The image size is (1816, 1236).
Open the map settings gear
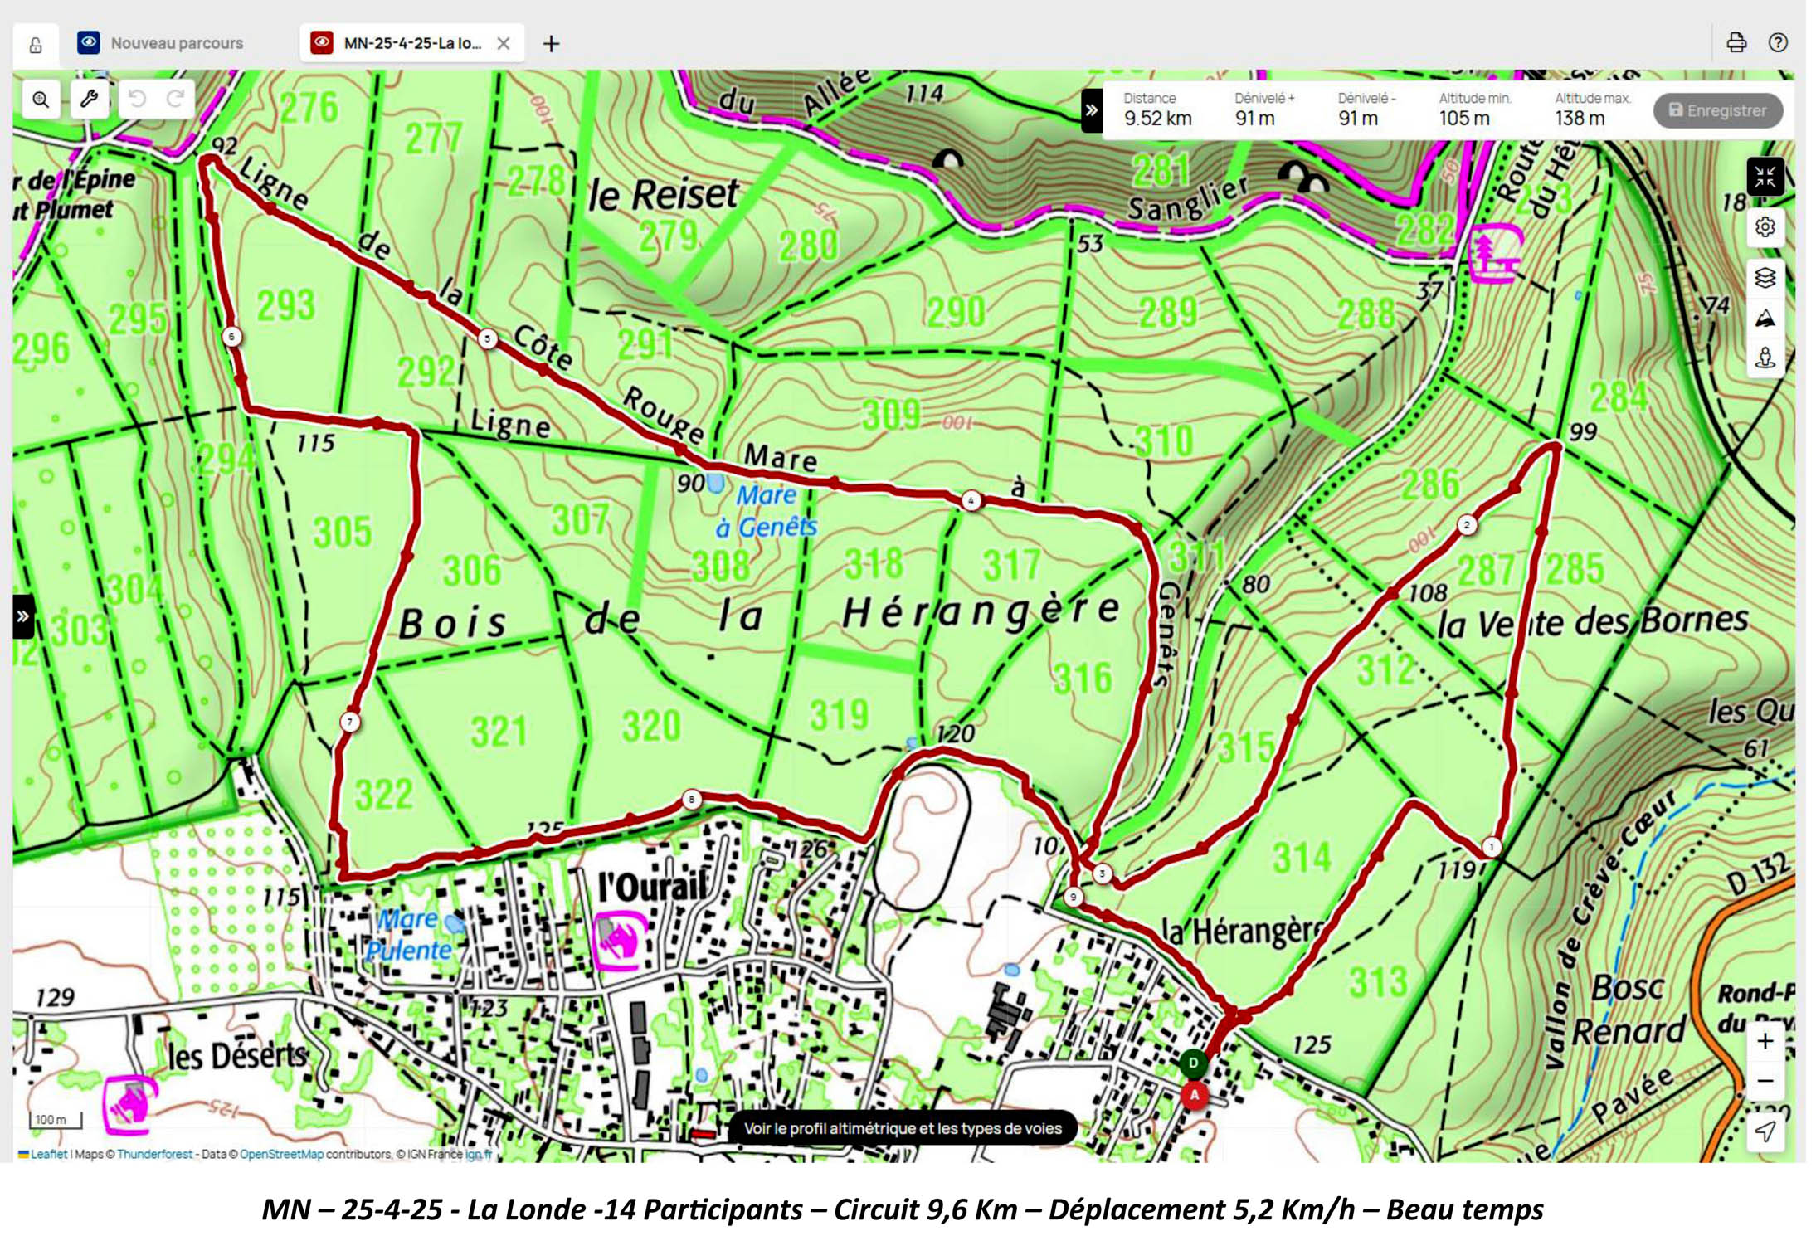coord(1765,226)
